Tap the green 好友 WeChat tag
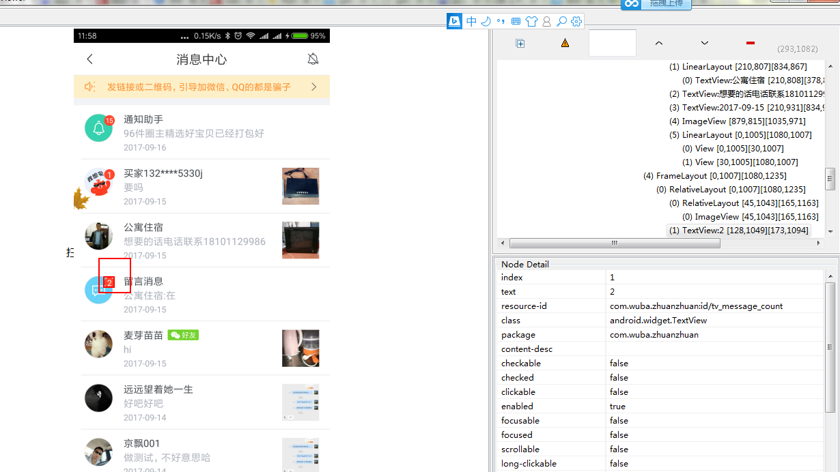840x472 pixels. coord(183,335)
